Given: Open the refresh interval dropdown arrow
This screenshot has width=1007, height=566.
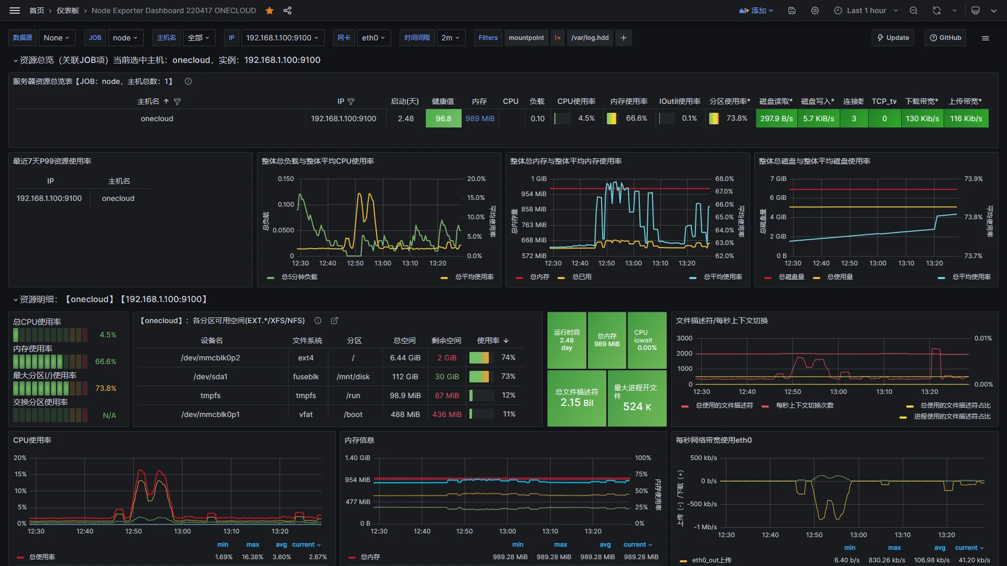Looking at the screenshot, I should pyautogui.click(x=954, y=10).
